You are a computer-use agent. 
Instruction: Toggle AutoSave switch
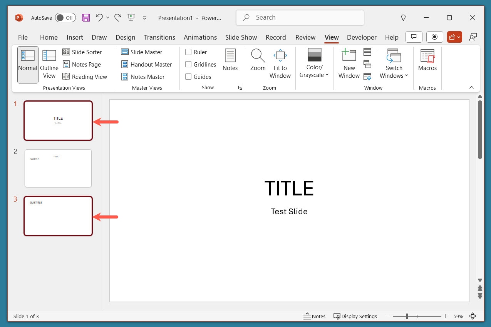65,18
